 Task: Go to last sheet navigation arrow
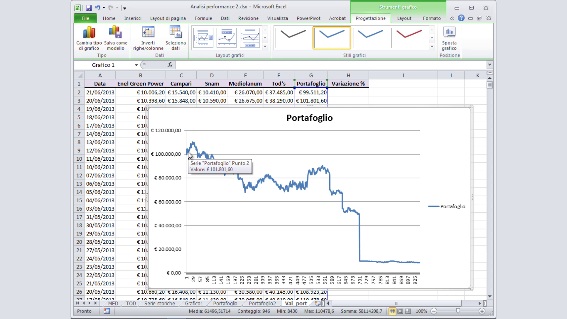[x=96, y=303]
